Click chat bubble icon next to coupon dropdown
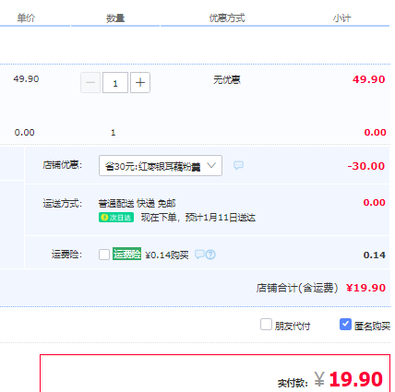The width and height of the screenshot is (395, 392). [x=238, y=165]
